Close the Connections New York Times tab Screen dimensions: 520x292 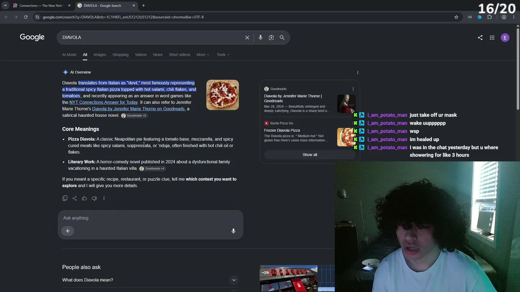pos(69,6)
